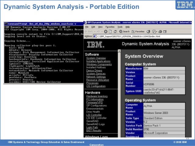Click Drive Health in Hardware list

pos(93,112)
